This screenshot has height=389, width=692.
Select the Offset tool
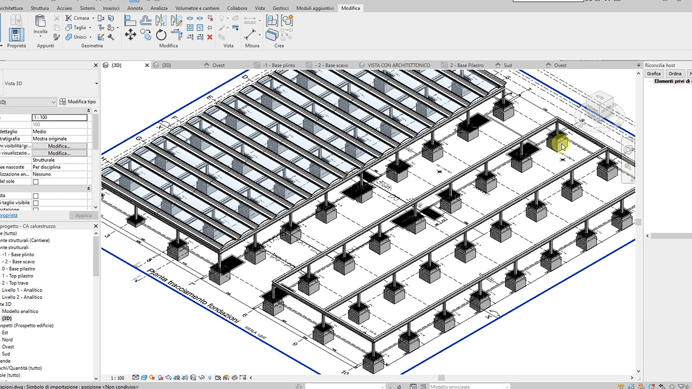(x=146, y=21)
